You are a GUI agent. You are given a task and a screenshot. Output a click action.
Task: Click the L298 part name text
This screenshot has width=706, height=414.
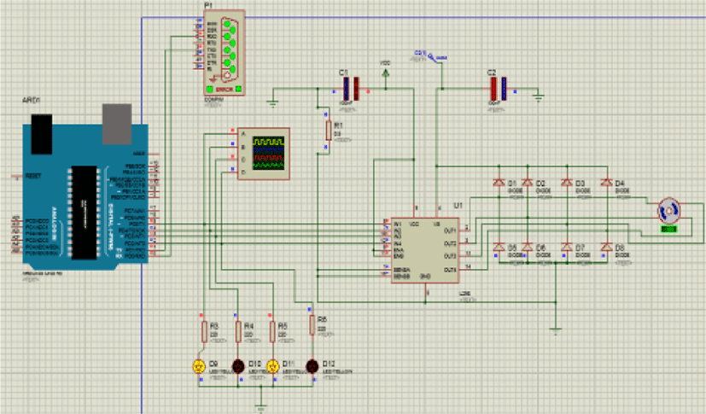point(464,294)
